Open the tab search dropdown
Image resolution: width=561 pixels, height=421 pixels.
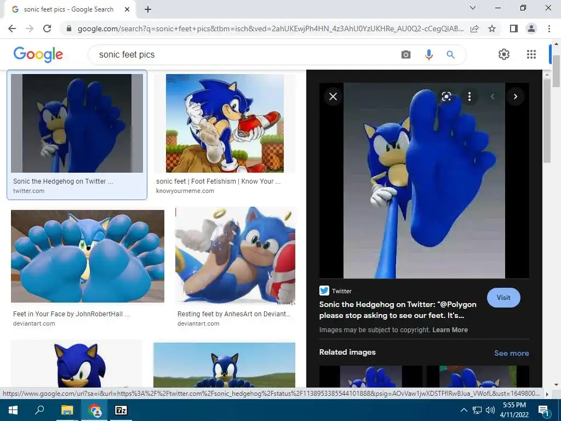pos(473,8)
